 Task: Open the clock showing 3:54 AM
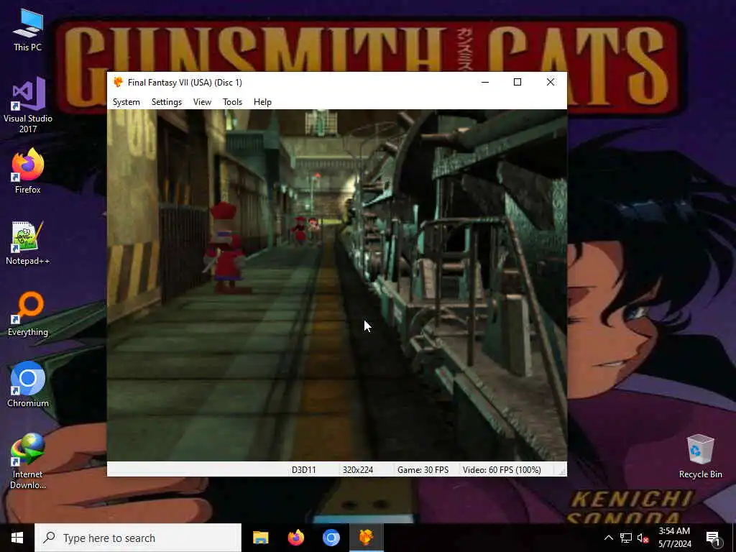[x=674, y=538]
